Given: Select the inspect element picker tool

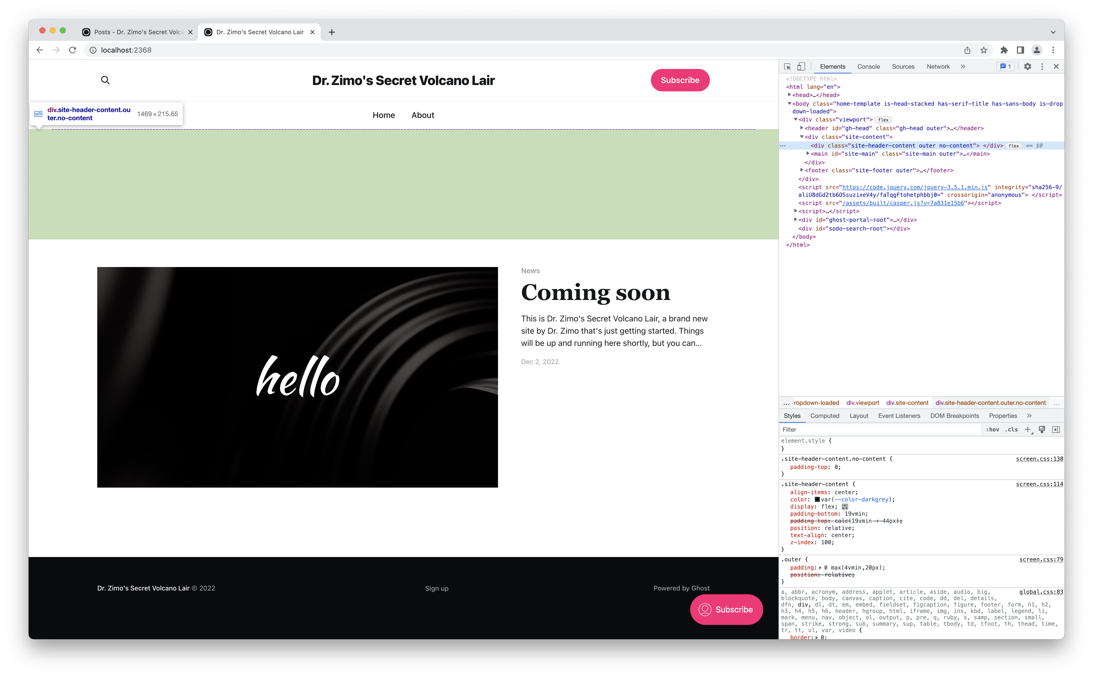Looking at the screenshot, I should click(x=787, y=66).
